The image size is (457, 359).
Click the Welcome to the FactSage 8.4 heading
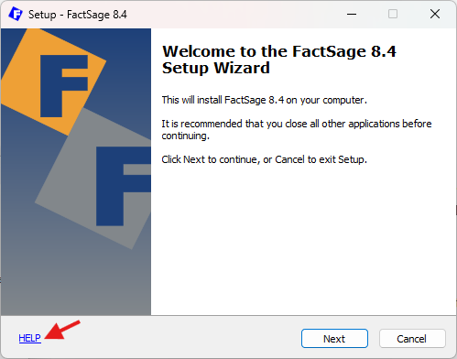point(279,60)
